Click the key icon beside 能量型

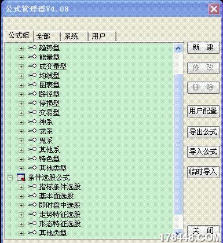click(x=32, y=57)
